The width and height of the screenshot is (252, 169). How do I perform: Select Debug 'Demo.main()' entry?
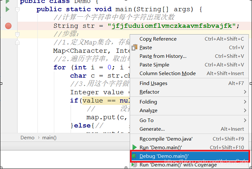coord(190,156)
